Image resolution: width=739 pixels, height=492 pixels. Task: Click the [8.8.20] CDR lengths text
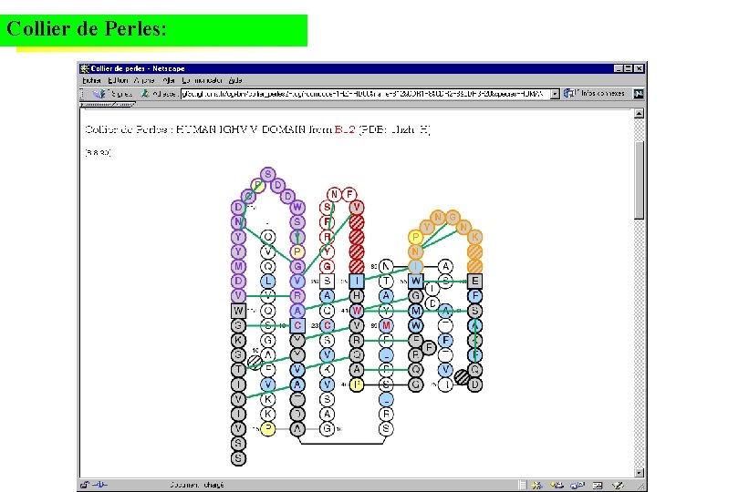[98, 152]
